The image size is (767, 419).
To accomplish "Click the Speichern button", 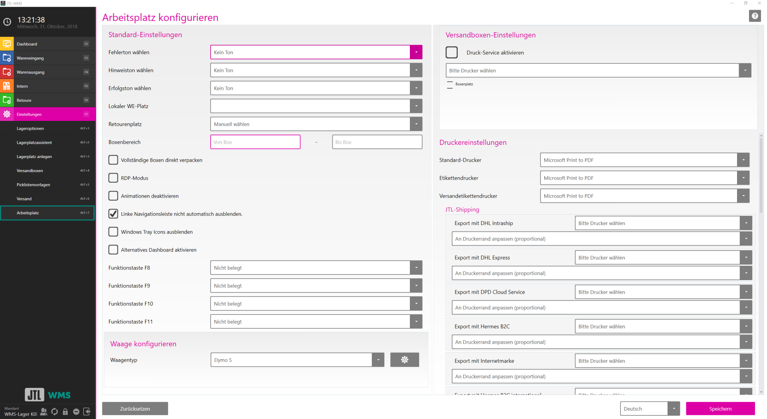I will pyautogui.click(x=720, y=409).
